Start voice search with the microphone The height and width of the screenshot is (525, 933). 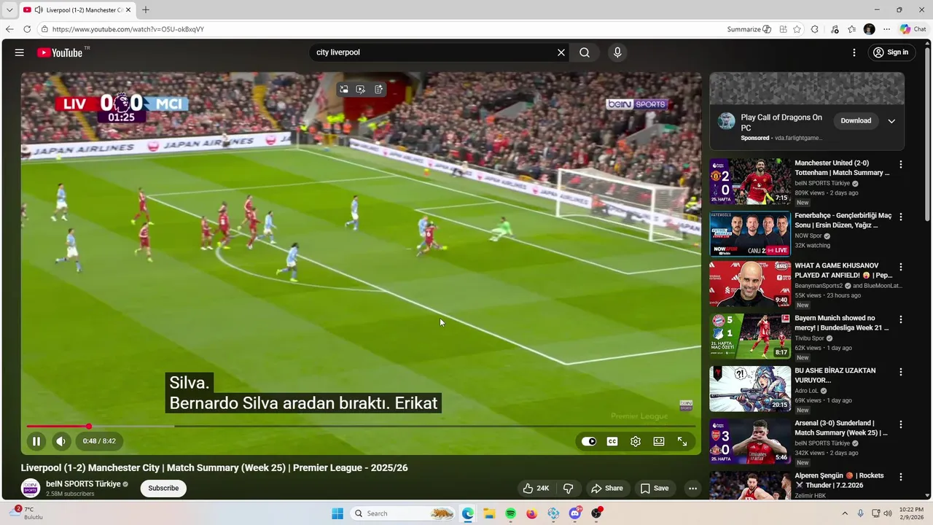pyautogui.click(x=617, y=52)
